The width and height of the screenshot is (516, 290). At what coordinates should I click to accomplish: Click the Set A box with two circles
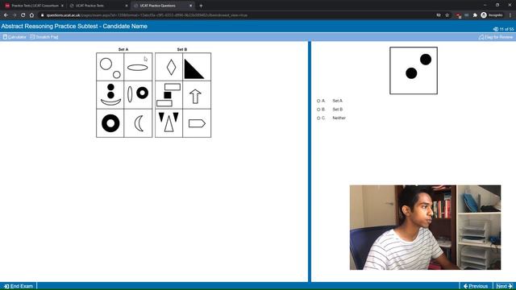pos(110,67)
